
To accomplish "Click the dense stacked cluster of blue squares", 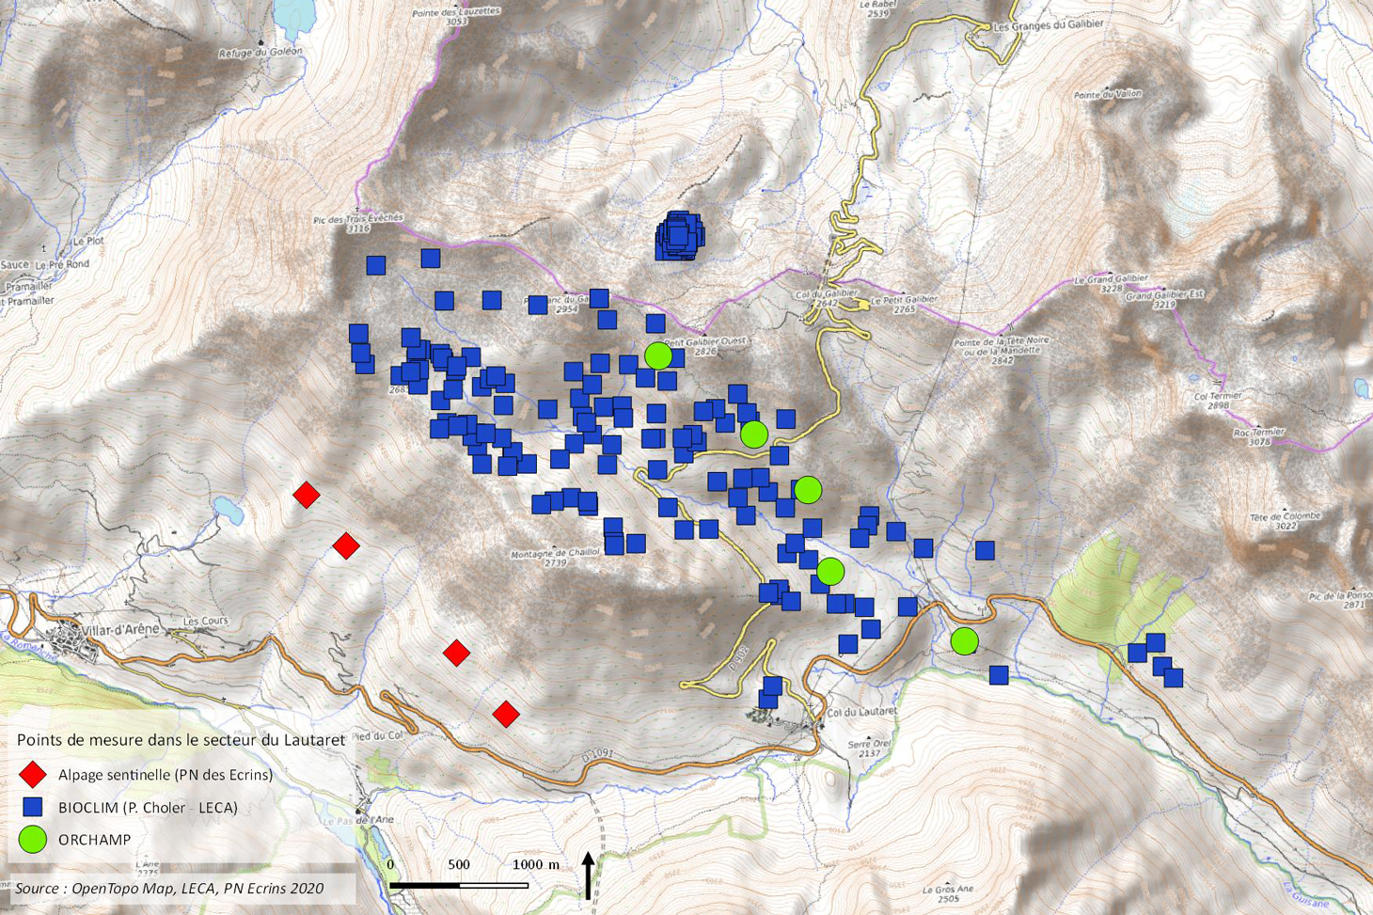I will click(x=679, y=236).
